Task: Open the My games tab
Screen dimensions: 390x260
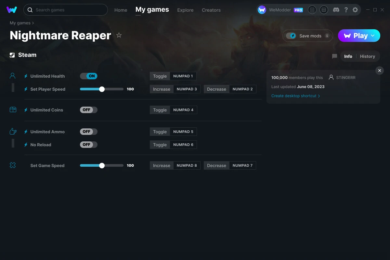Action: coord(152,9)
